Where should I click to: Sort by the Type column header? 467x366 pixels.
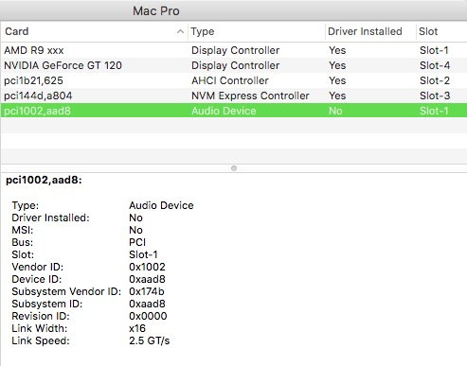tap(257, 31)
